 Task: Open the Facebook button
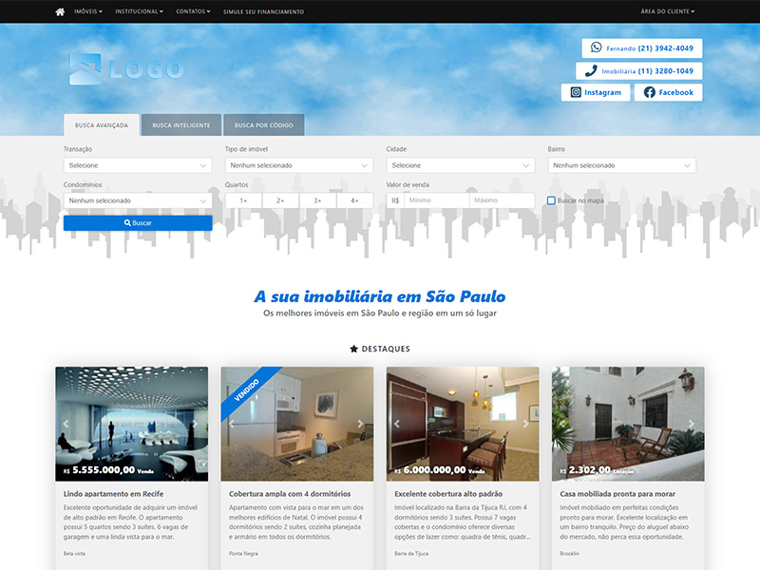pos(669,92)
